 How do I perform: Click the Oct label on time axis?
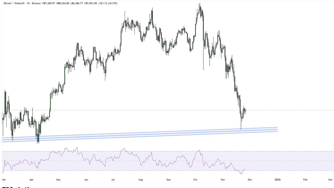(x=195, y=180)
